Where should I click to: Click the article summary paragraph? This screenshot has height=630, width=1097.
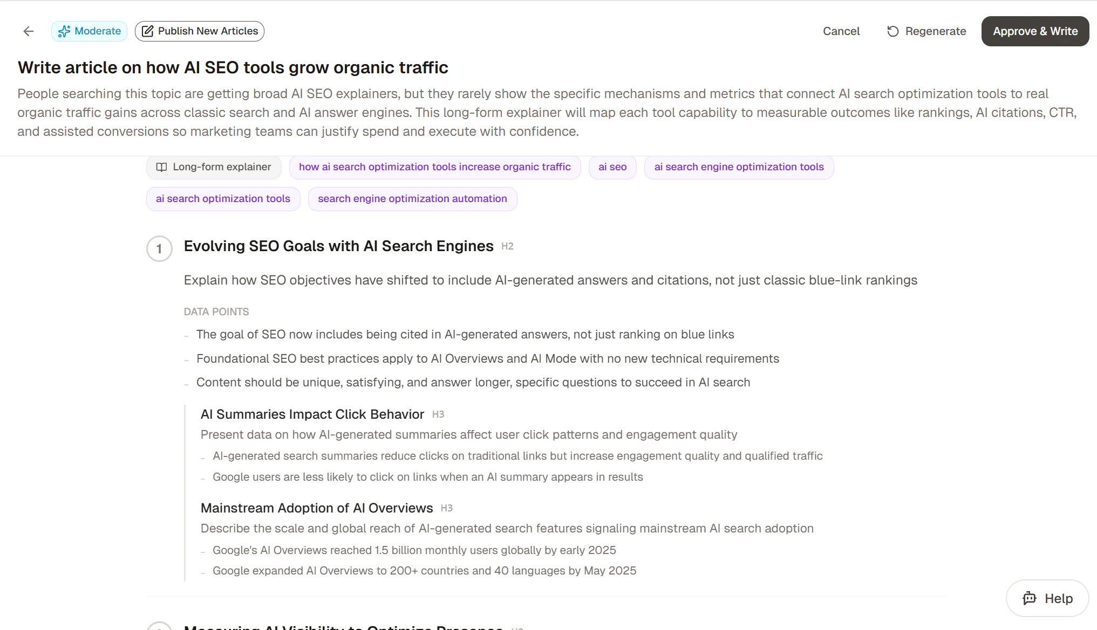547,113
